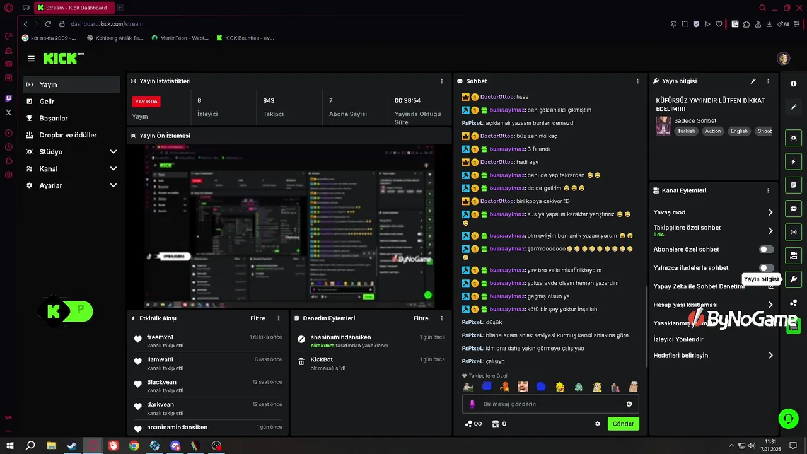Open the green headset support button

pos(787,418)
